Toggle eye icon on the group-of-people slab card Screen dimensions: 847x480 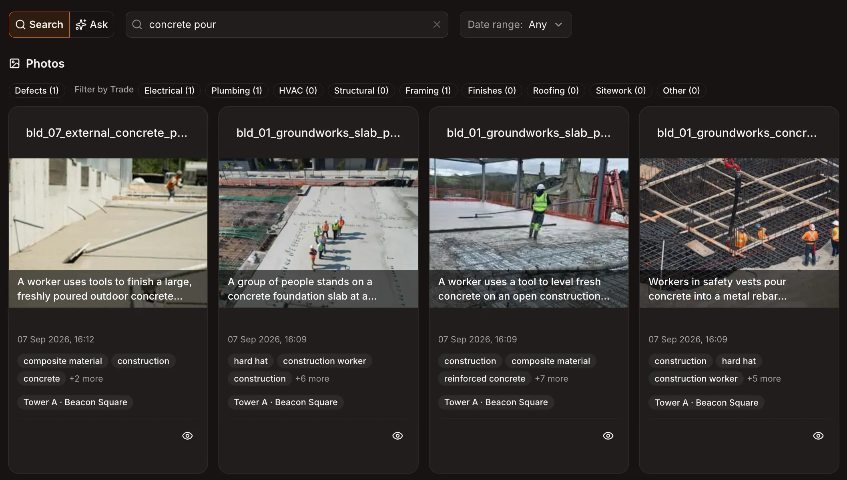397,436
